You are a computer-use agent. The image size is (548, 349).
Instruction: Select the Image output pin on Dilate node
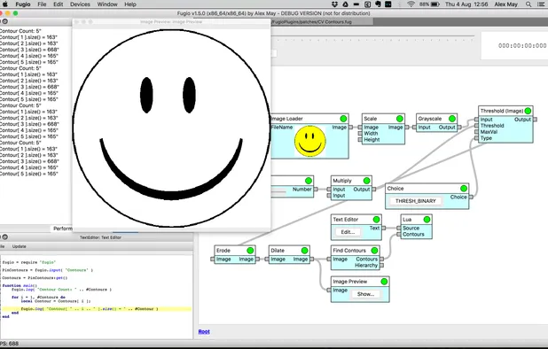coord(312,259)
